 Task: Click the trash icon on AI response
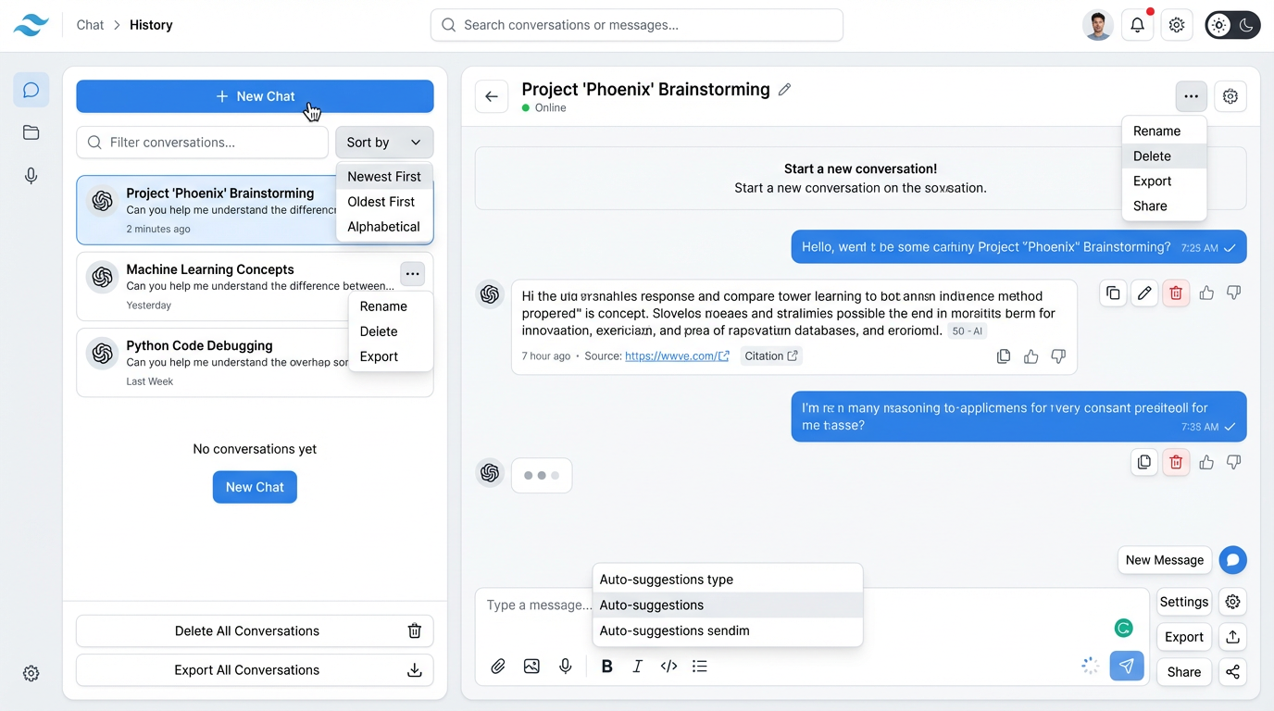click(x=1176, y=293)
